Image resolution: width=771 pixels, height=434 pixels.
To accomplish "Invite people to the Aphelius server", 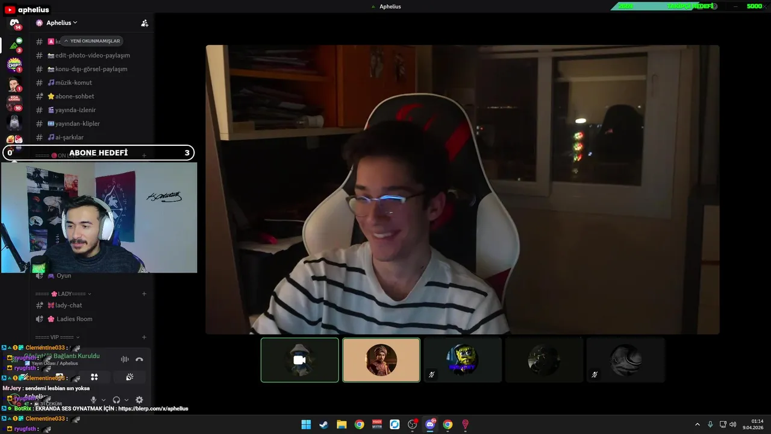I will pyautogui.click(x=145, y=23).
